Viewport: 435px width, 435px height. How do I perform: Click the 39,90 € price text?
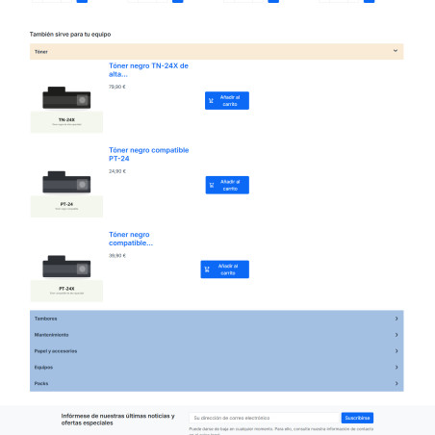tap(117, 256)
